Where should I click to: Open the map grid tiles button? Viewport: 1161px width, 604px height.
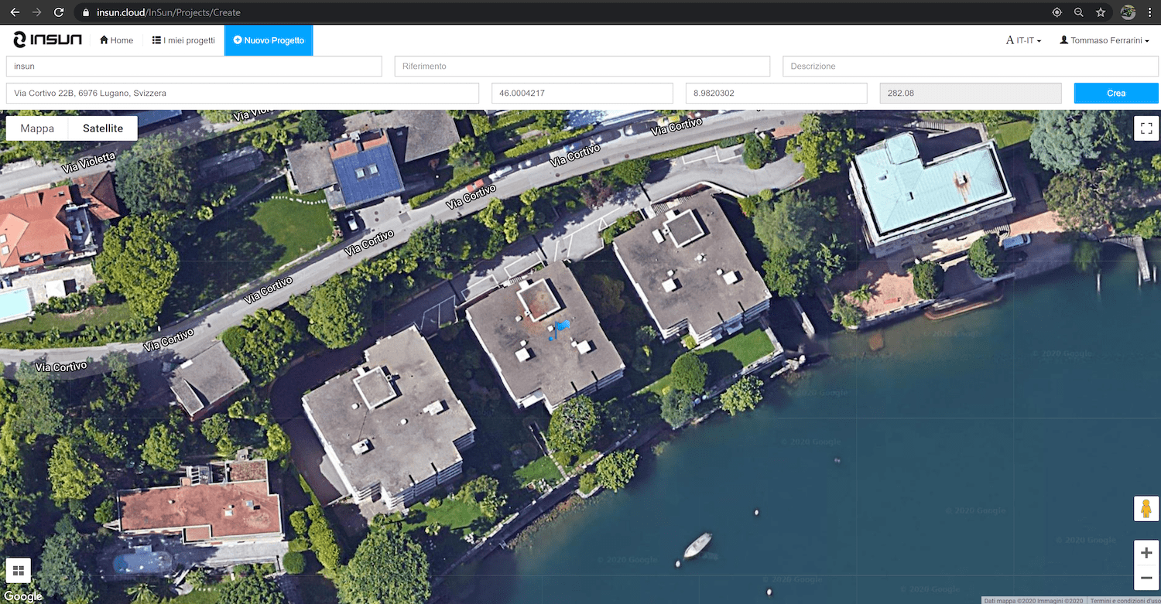point(19,571)
